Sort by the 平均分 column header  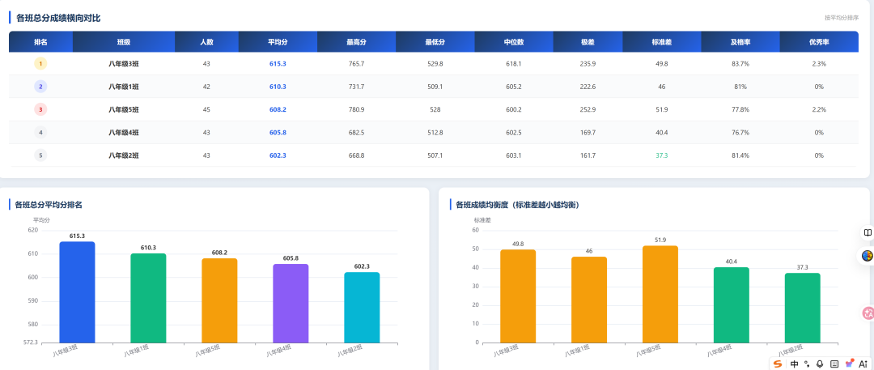[278, 42]
